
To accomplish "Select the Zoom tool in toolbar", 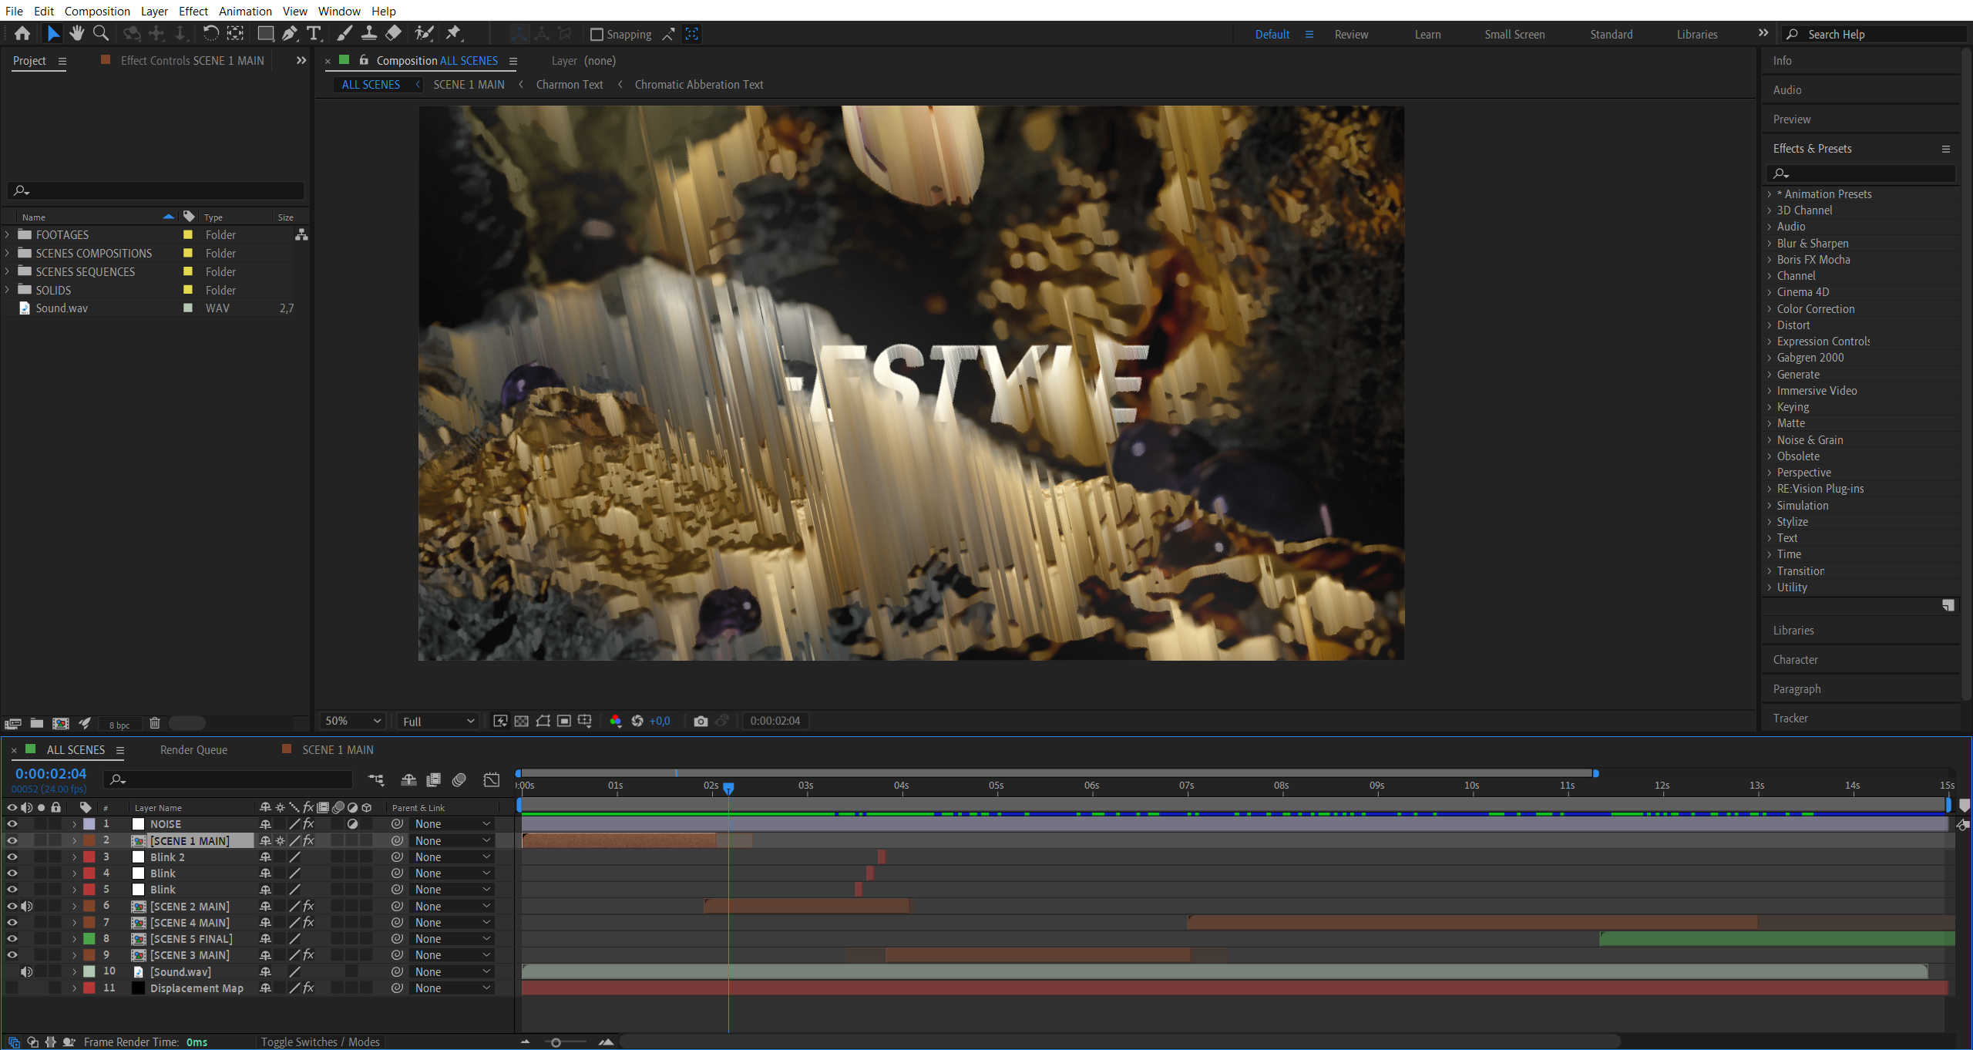I will [101, 33].
